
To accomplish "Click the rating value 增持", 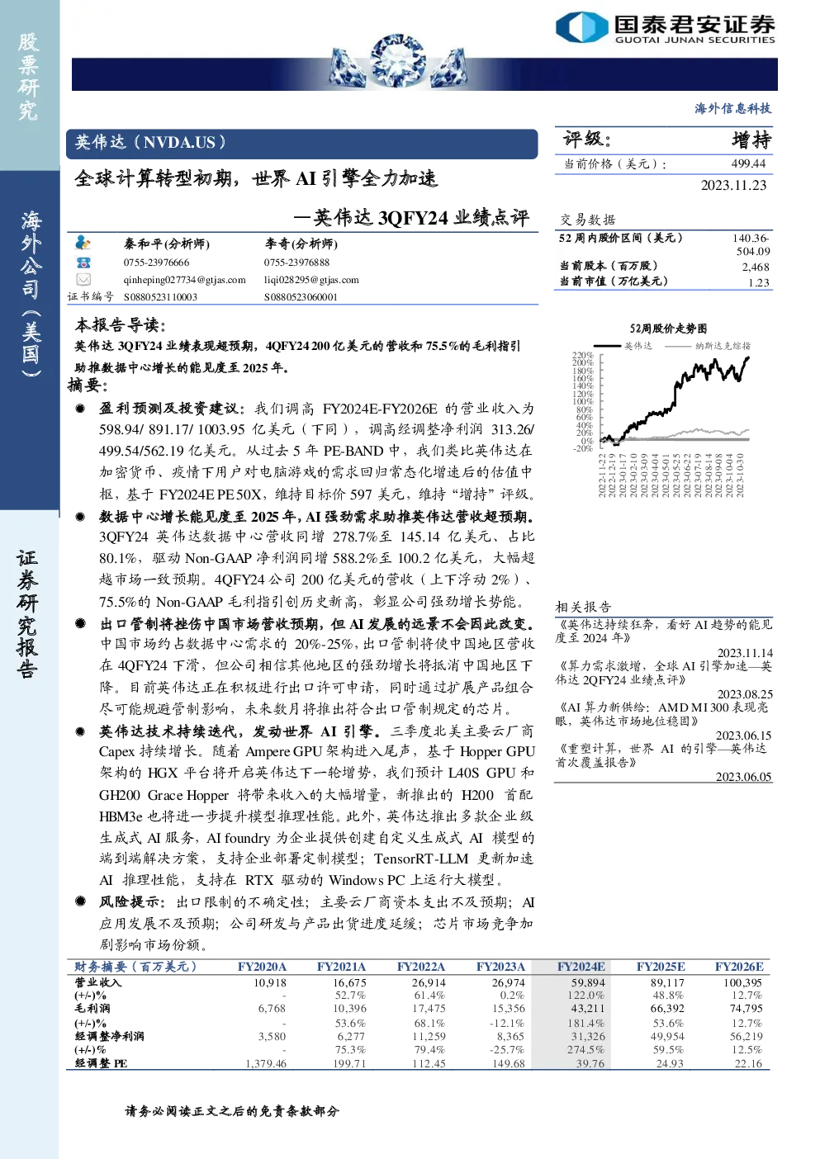I will [x=751, y=140].
